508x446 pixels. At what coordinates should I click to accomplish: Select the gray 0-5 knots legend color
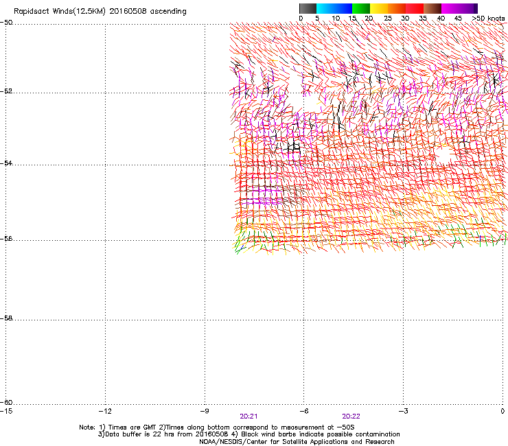[308, 8]
